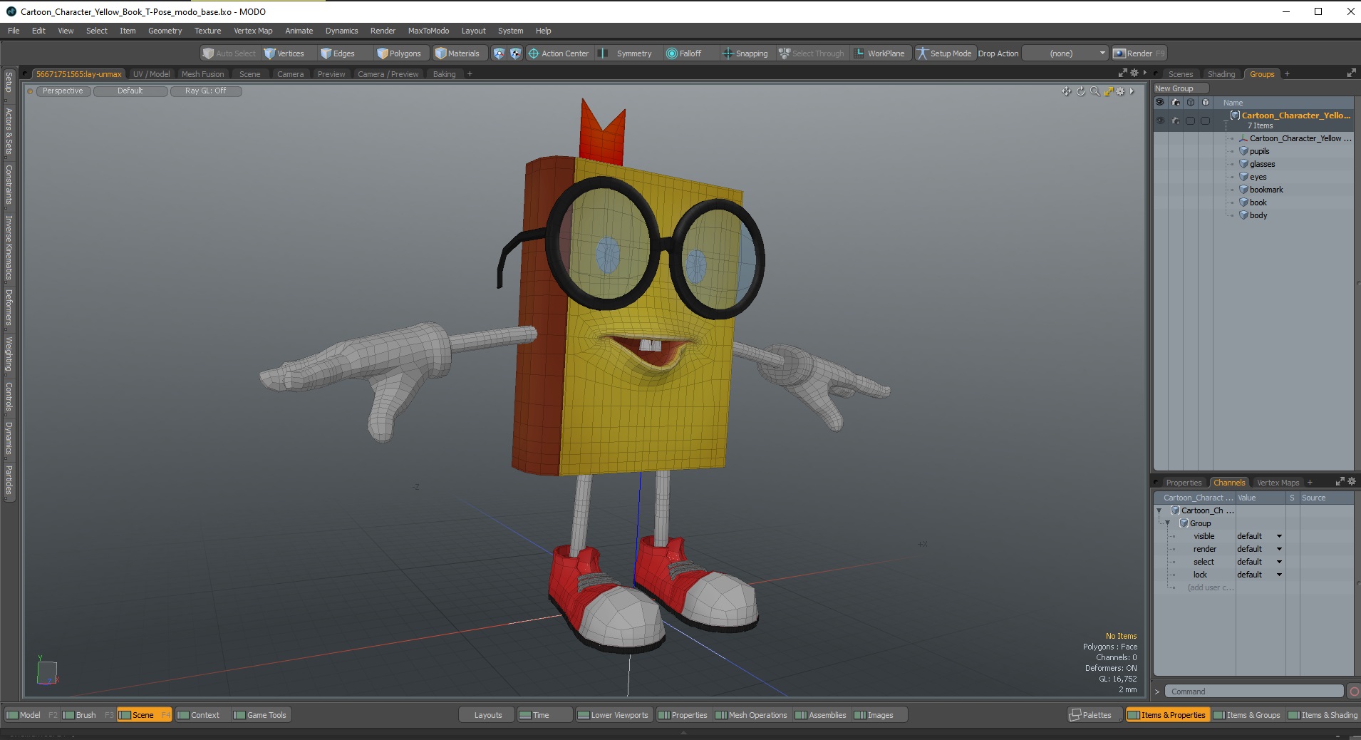Add a new viewport tab after Baking
1361x740 pixels.
pos(470,74)
